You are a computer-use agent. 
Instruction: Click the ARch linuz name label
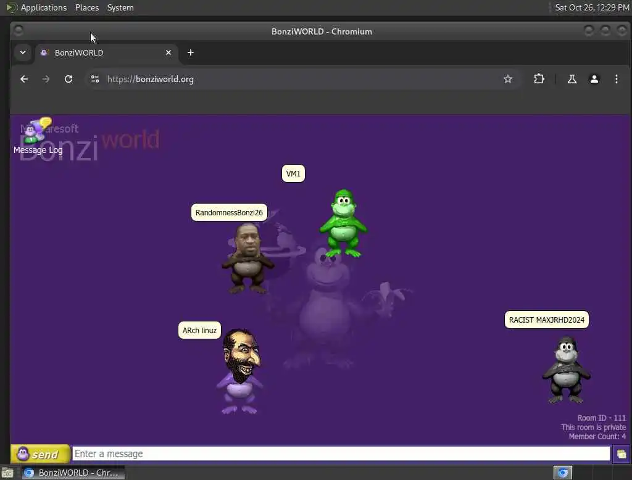[x=199, y=331]
